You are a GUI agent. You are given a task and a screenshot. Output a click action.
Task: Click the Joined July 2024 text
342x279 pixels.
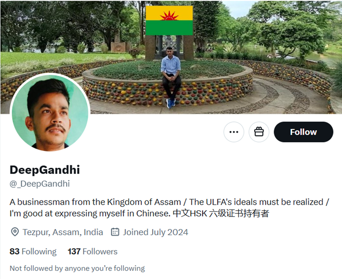[155, 232]
